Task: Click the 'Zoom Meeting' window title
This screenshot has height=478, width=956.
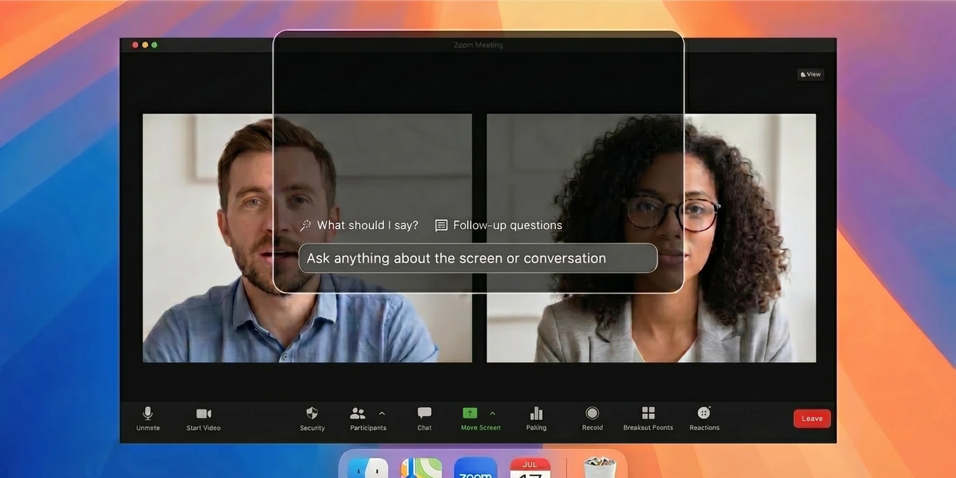Action: (x=478, y=45)
